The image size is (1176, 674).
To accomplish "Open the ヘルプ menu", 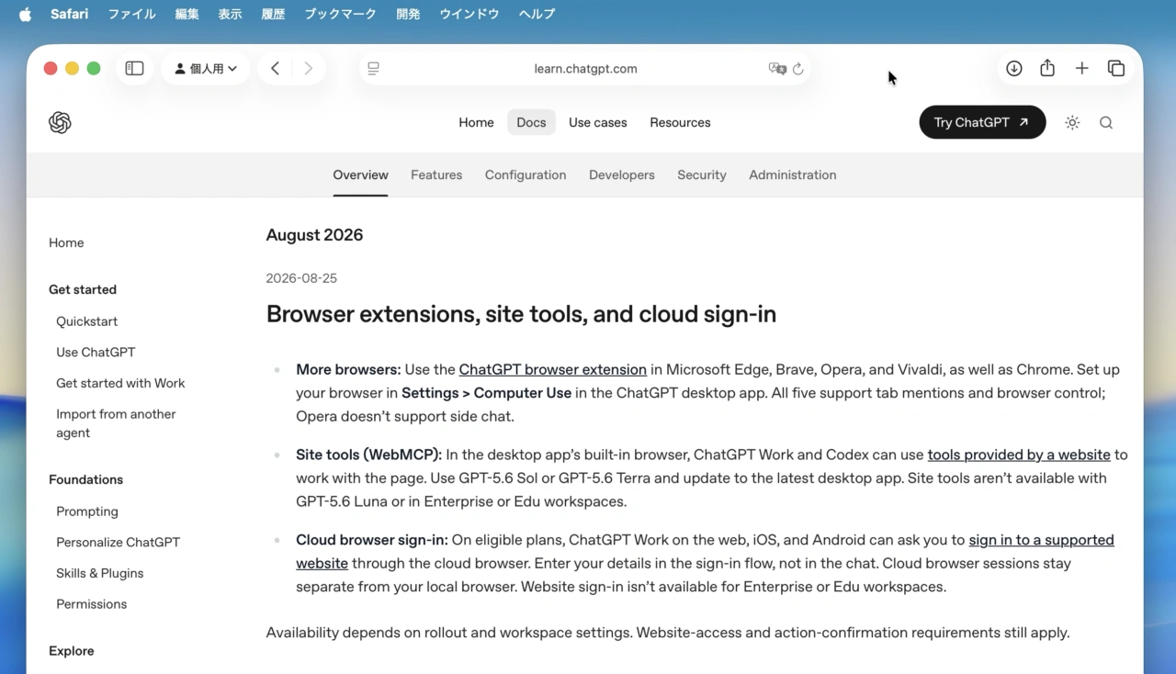I will click(x=537, y=14).
